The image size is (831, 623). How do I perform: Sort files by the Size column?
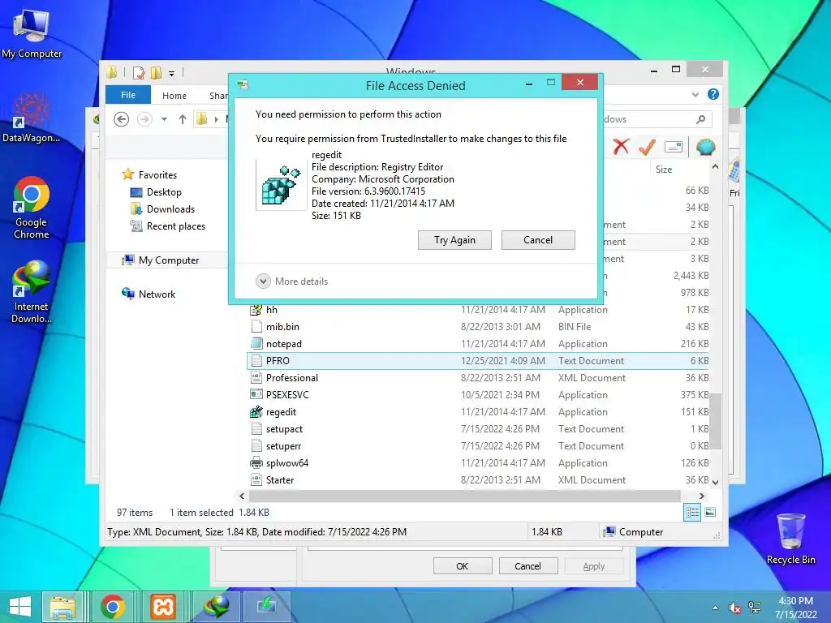click(664, 170)
